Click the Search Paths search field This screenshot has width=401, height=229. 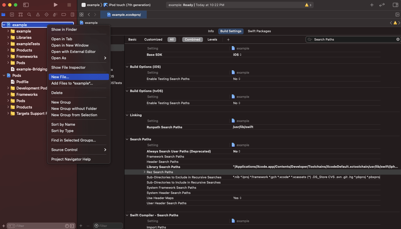[353, 39]
